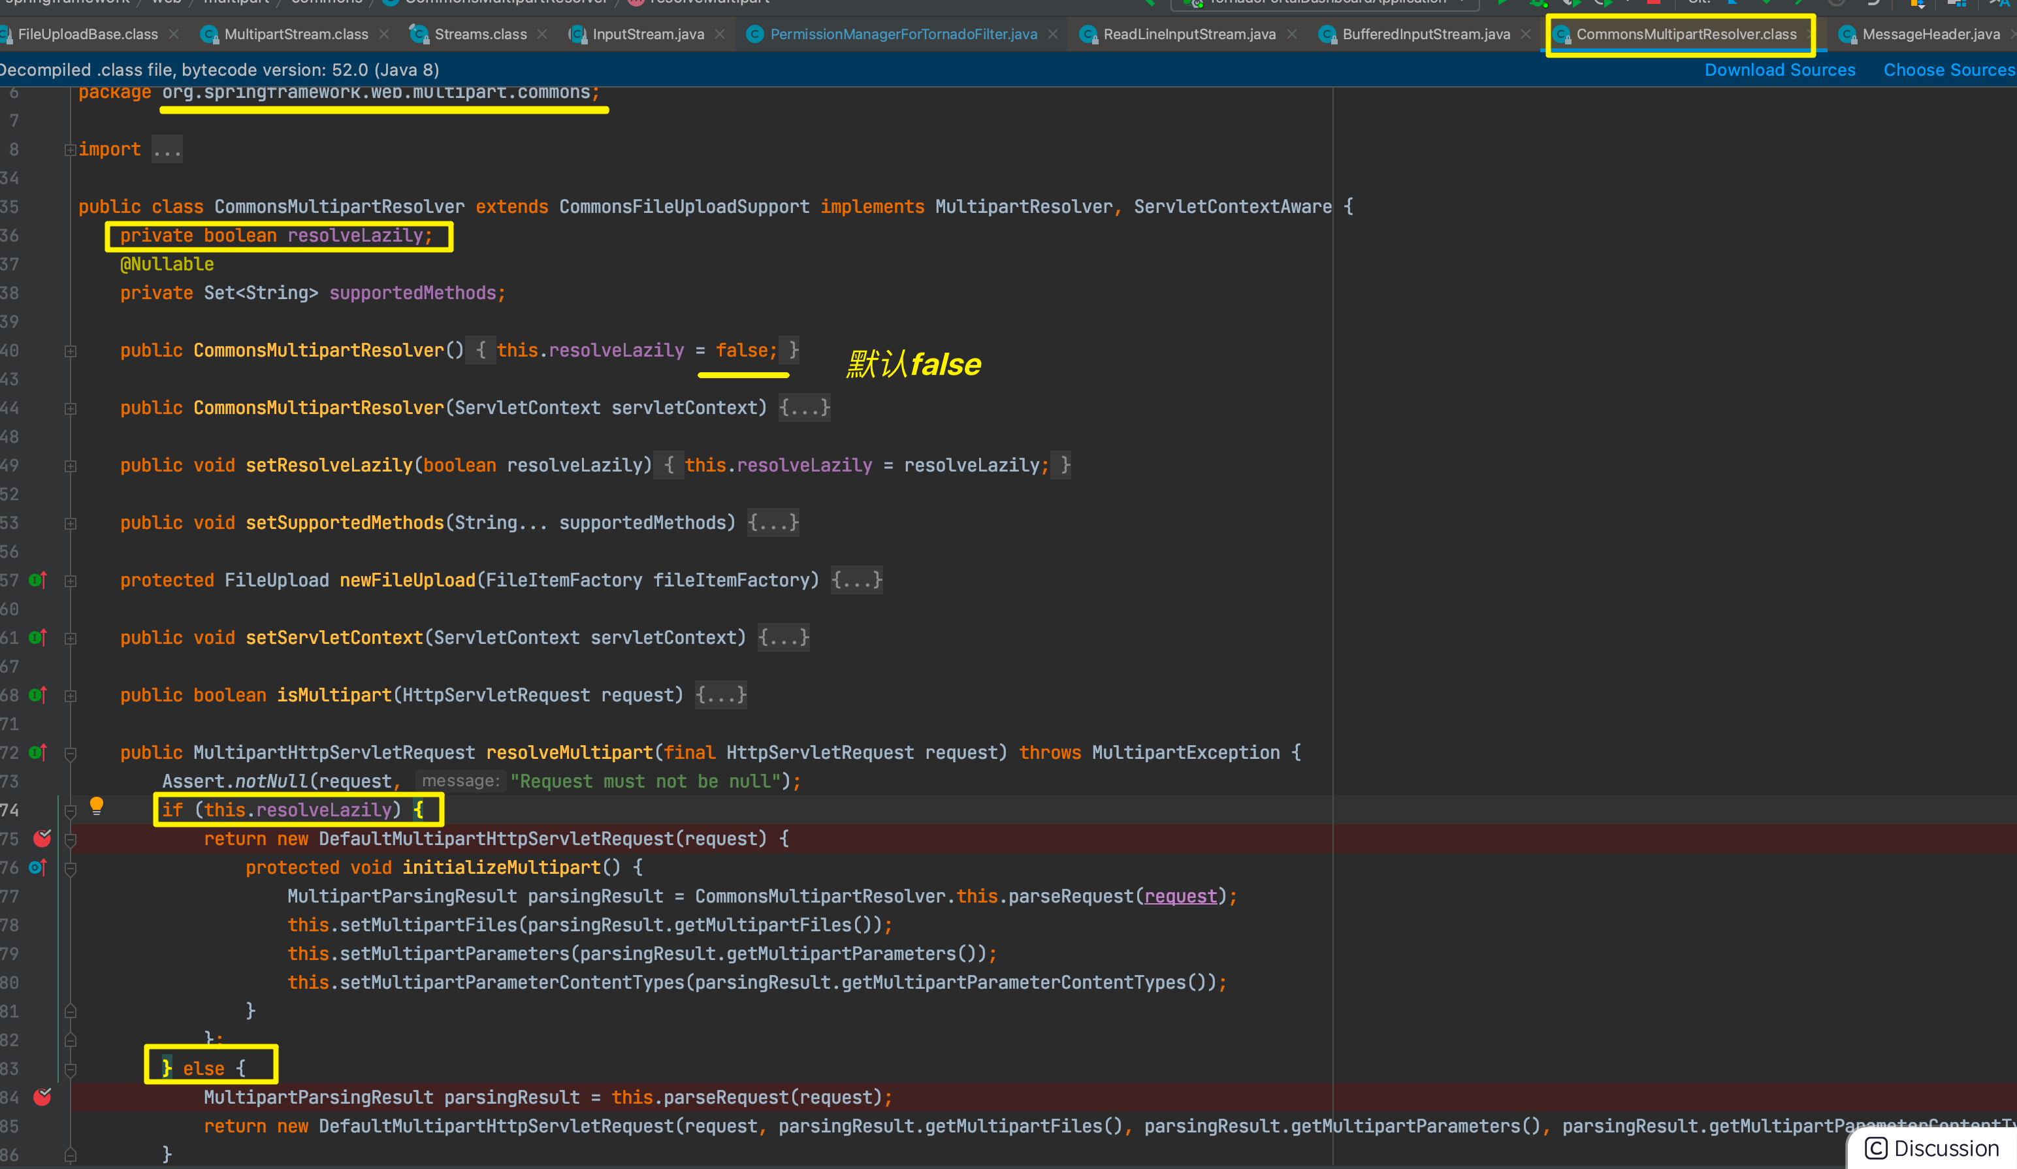The height and width of the screenshot is (1169, 2017).
Task: Expand the folded import block gutter marker
Action: pos(71,150)
